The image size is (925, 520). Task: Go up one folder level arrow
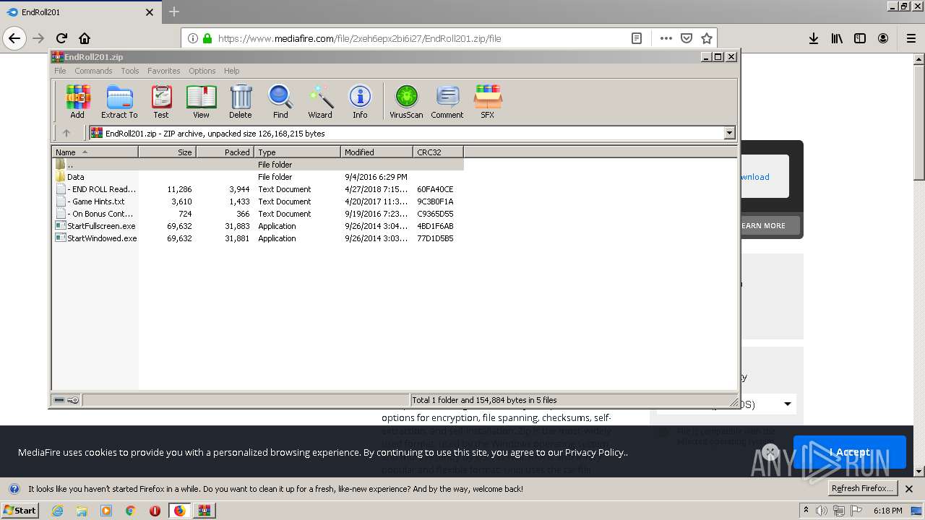[x=66, y=133]
